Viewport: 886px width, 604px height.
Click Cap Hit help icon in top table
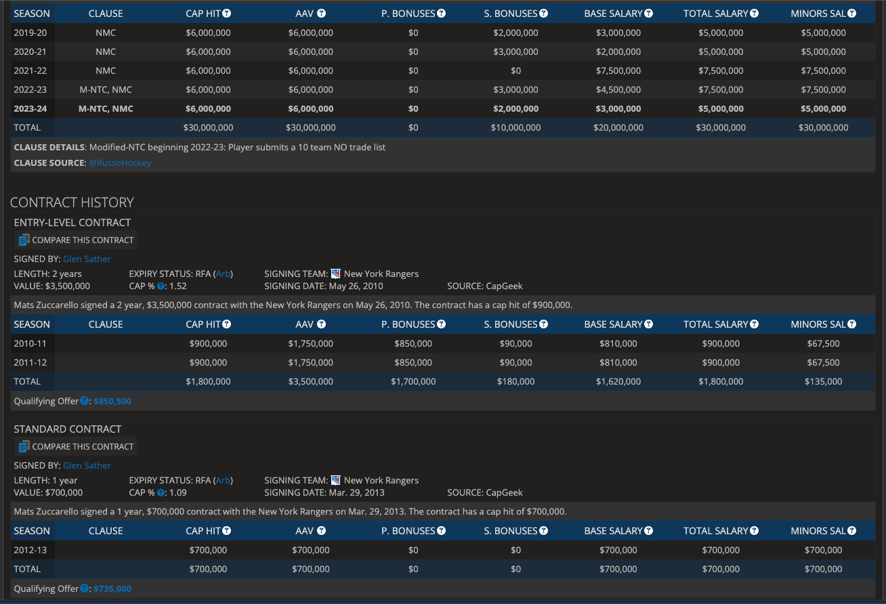click(x=227, y=13)
